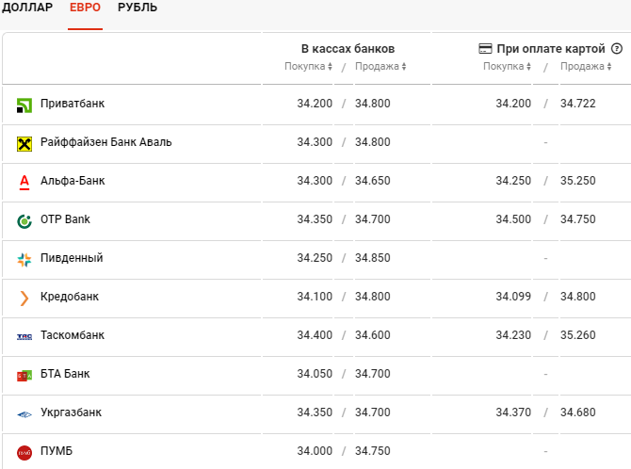This screenshot has height=469, width=631.
Task: Sort by Покупка under В кассах банков
Action: (308, 67)
